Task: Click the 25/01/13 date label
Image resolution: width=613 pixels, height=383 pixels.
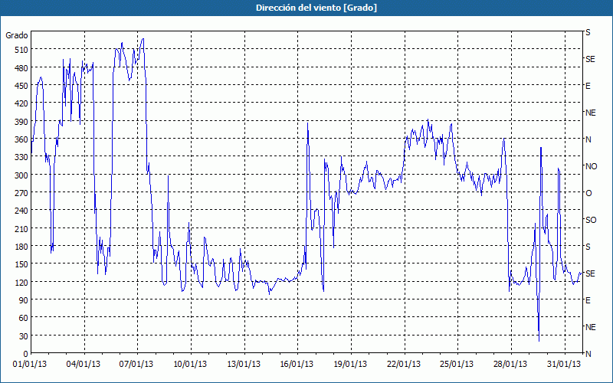Action: [457, 365]
